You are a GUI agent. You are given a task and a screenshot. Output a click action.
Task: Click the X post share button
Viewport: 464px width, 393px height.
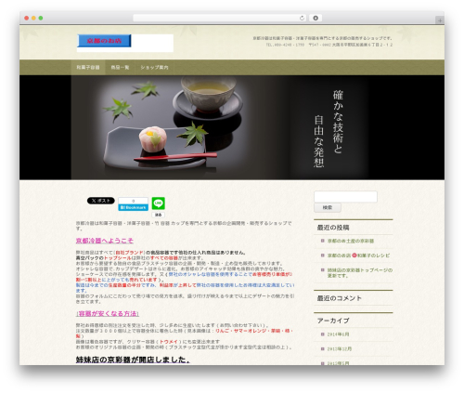point(101,201)
